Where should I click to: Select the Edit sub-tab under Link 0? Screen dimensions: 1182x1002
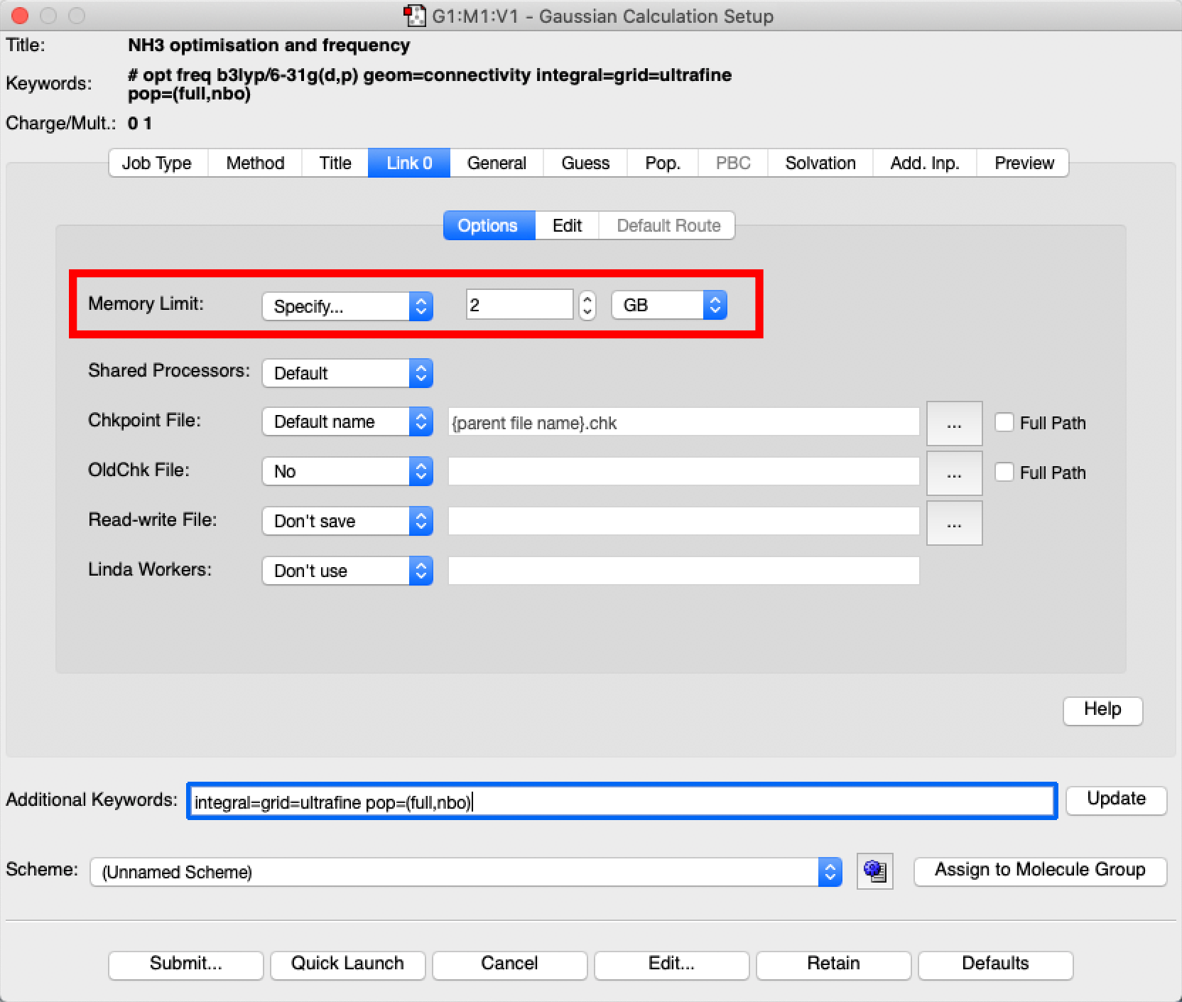(567, 225)
